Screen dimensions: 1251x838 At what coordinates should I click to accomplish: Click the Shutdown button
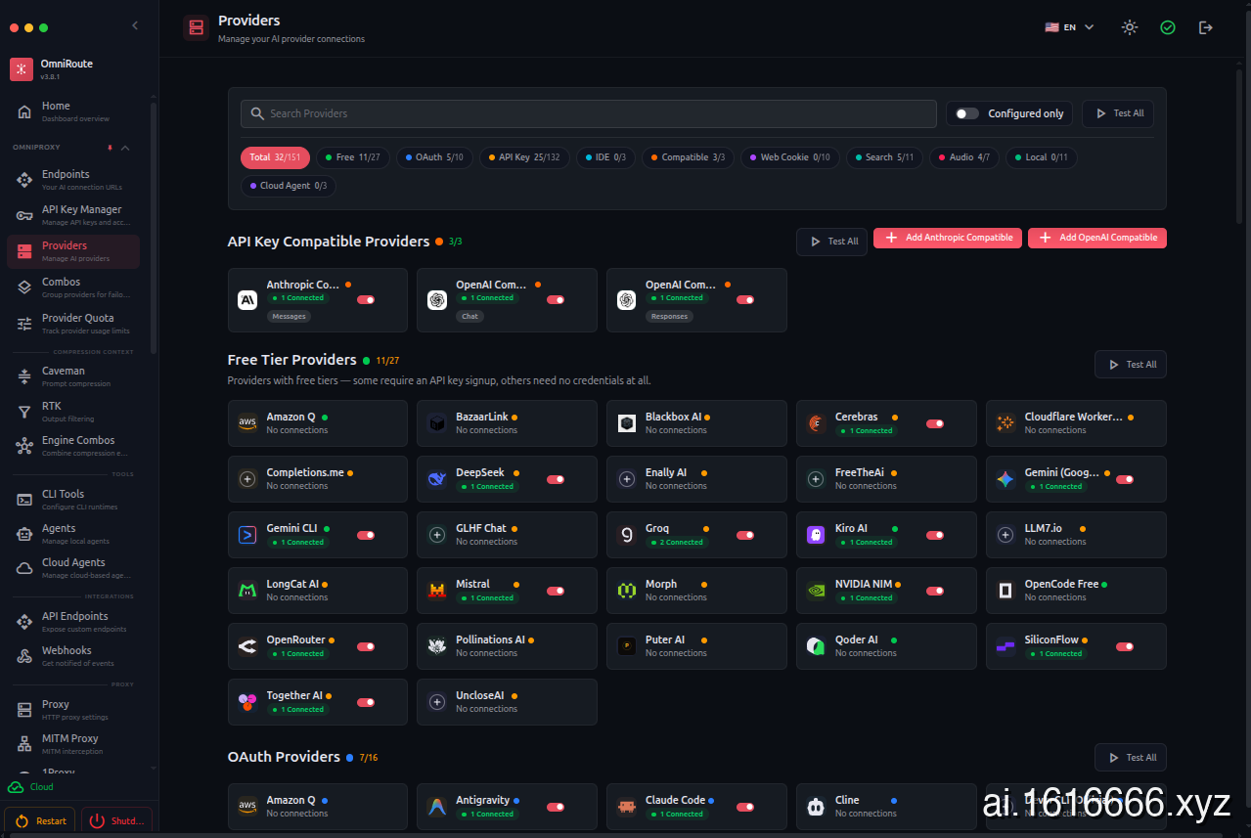(x=116, y=820)
